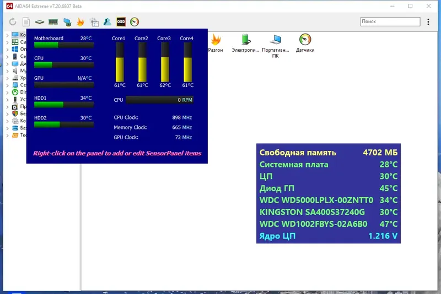Click the '898 MHz' CPU clock value
The image size is (441, 294).
tap(182, 117)
